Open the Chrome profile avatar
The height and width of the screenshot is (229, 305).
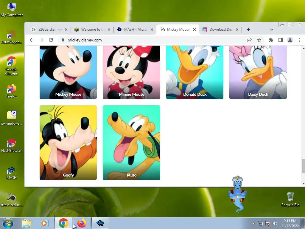click(x=290, y=40)
